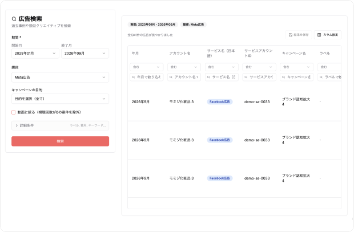Click the subtitle 過去事例や類似クリエイティブを検索

click(41, 26)
